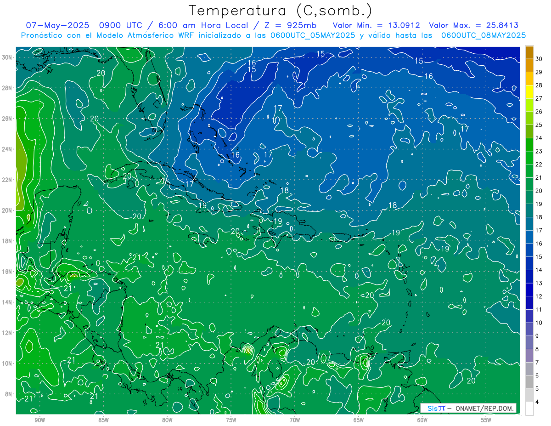Click the "Temperatura (C,somb.)" title

281,11
